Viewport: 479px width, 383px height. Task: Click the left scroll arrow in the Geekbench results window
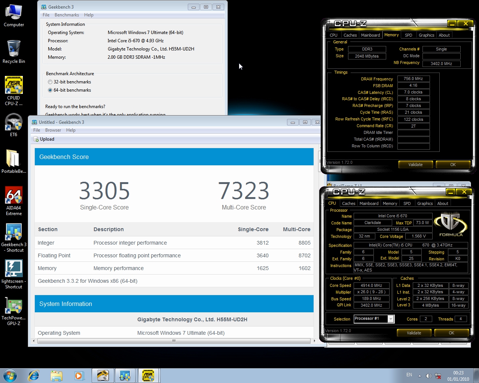(x=34, y=341)
